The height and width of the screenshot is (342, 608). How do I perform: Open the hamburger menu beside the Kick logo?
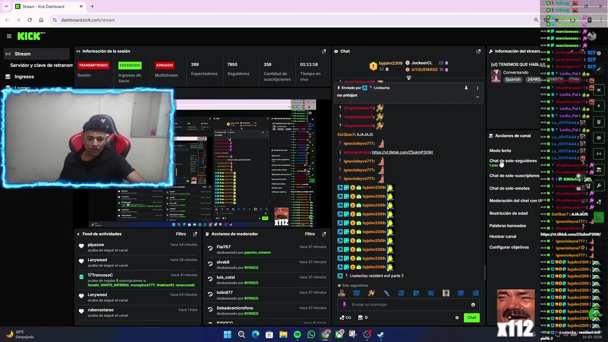(x=9, y=36)
